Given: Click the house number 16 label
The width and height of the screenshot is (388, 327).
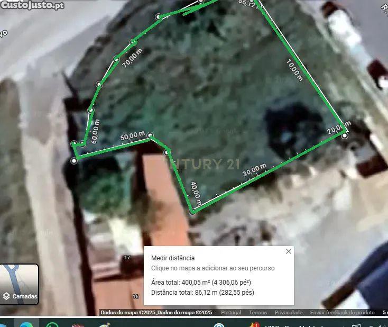Looking at the screenshot, I should (x=135, y=297).
